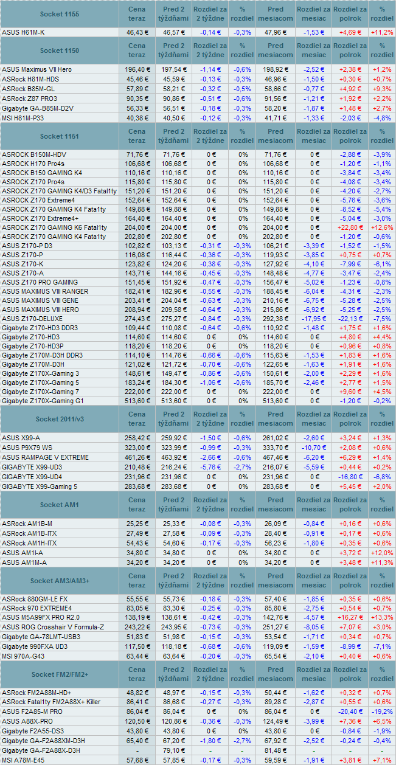Click the Socket FM2/FM2+ section header
The height and width of the screenshot is (765, 396).
point(59,674)
